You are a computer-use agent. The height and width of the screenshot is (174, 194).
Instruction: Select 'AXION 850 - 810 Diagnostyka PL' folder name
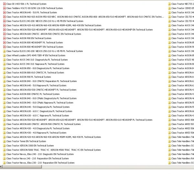point(38,68)
